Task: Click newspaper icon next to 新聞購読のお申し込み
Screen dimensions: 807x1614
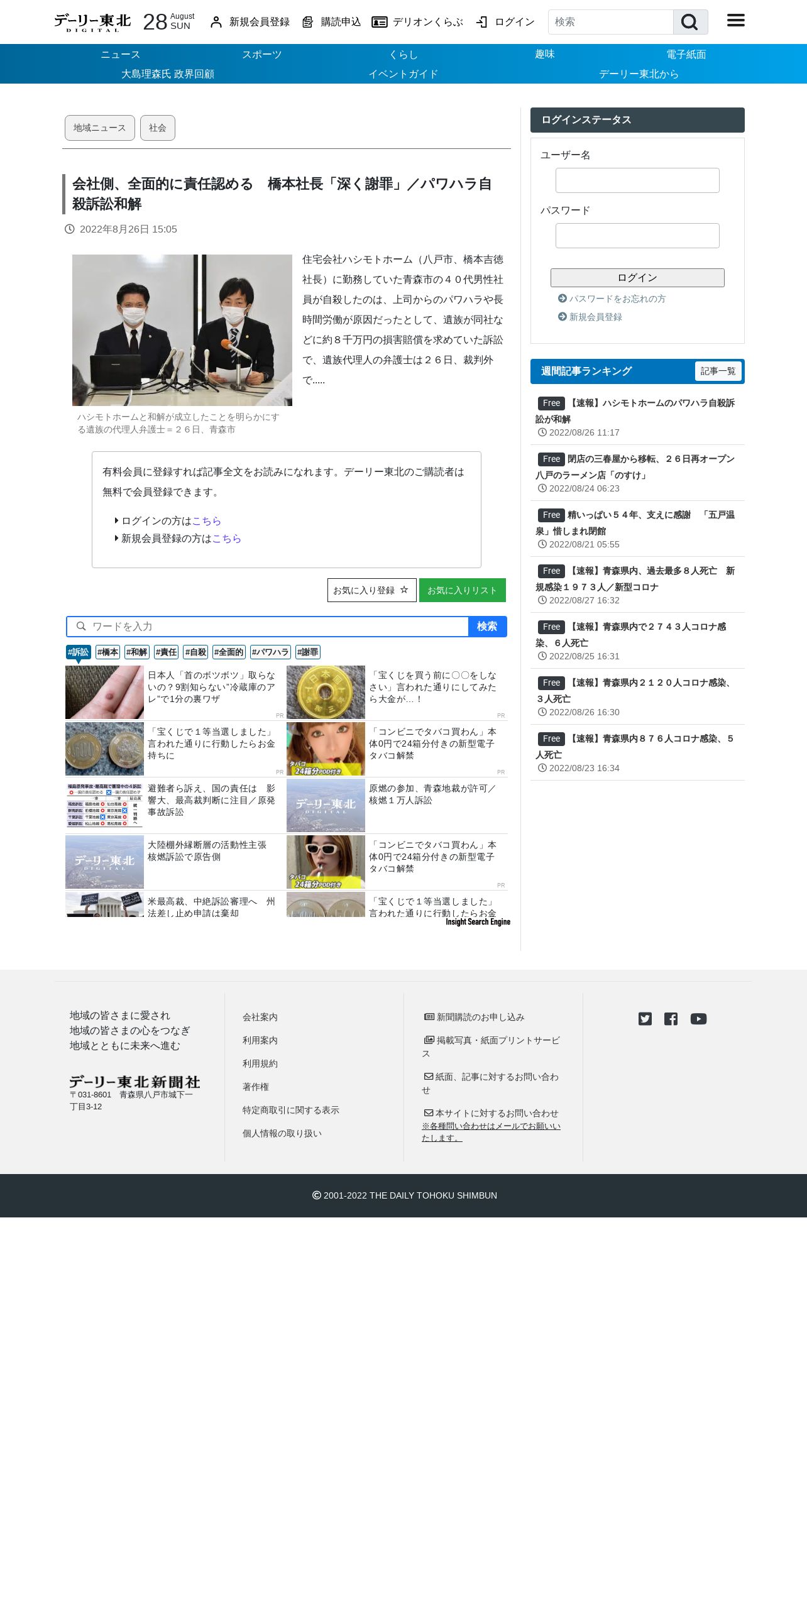Action: (429, 1016)
